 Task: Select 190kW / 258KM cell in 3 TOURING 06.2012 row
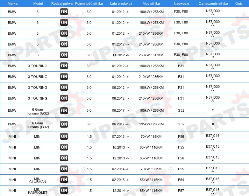(151, 87)
